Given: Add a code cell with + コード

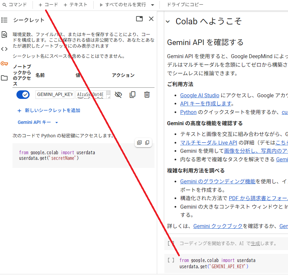Looking at the screenshot, I should coord(48,5).
